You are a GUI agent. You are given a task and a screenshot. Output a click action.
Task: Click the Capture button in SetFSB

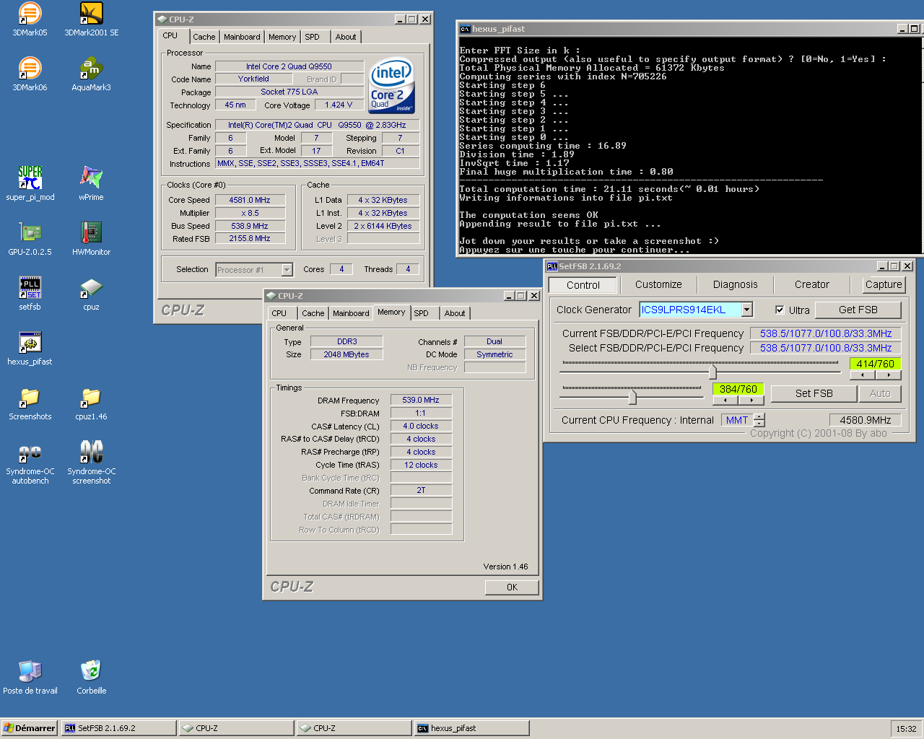point(884,284)
